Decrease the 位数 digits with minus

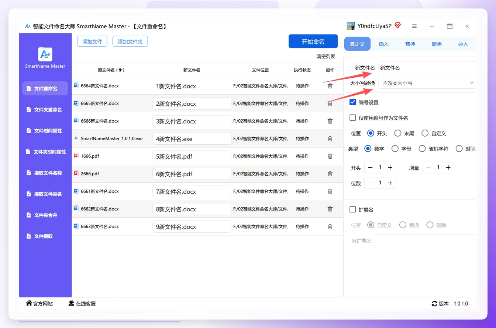click(370, 183)
